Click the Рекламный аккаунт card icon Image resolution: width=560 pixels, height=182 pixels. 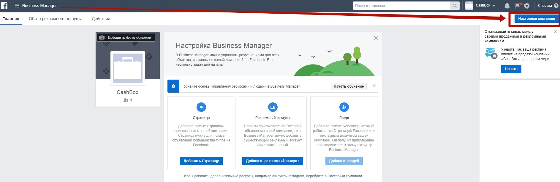pyautogui.click(x=273, y=107)
